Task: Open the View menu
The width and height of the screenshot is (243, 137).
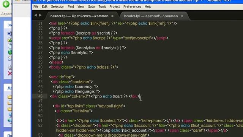Action: coord(81,6)
